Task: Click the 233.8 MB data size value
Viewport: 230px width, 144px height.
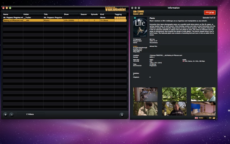Action: coord(136,61)
